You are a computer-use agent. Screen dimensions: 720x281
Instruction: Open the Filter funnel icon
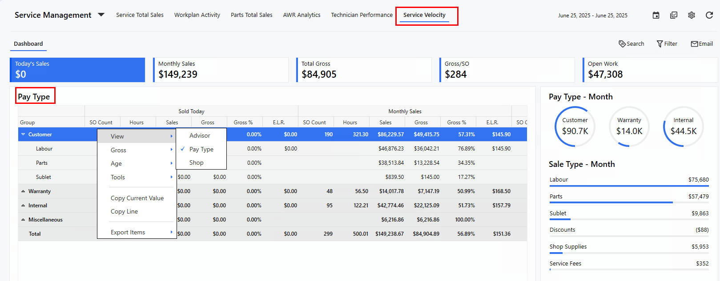pos(660,44)
